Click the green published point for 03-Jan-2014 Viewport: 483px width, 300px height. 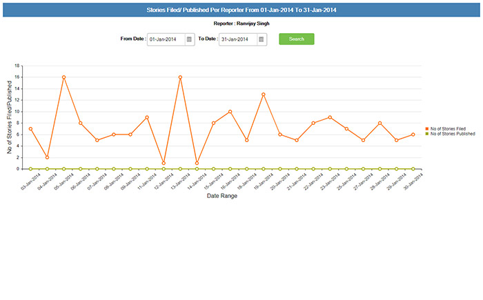click(30, 169)
